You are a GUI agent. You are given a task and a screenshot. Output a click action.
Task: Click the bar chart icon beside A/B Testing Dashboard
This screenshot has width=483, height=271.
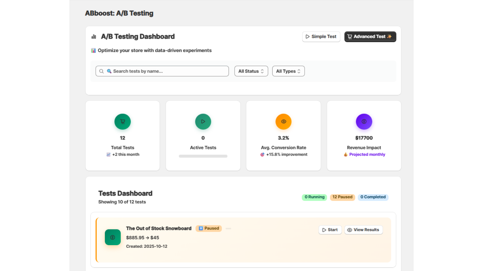click(x=94, y=36)
